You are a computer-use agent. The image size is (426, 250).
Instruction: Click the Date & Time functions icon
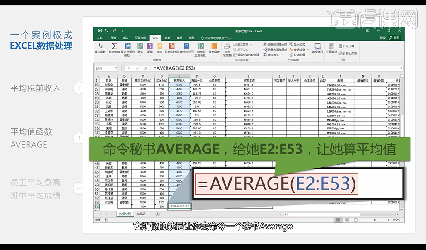tap(171, 46)
